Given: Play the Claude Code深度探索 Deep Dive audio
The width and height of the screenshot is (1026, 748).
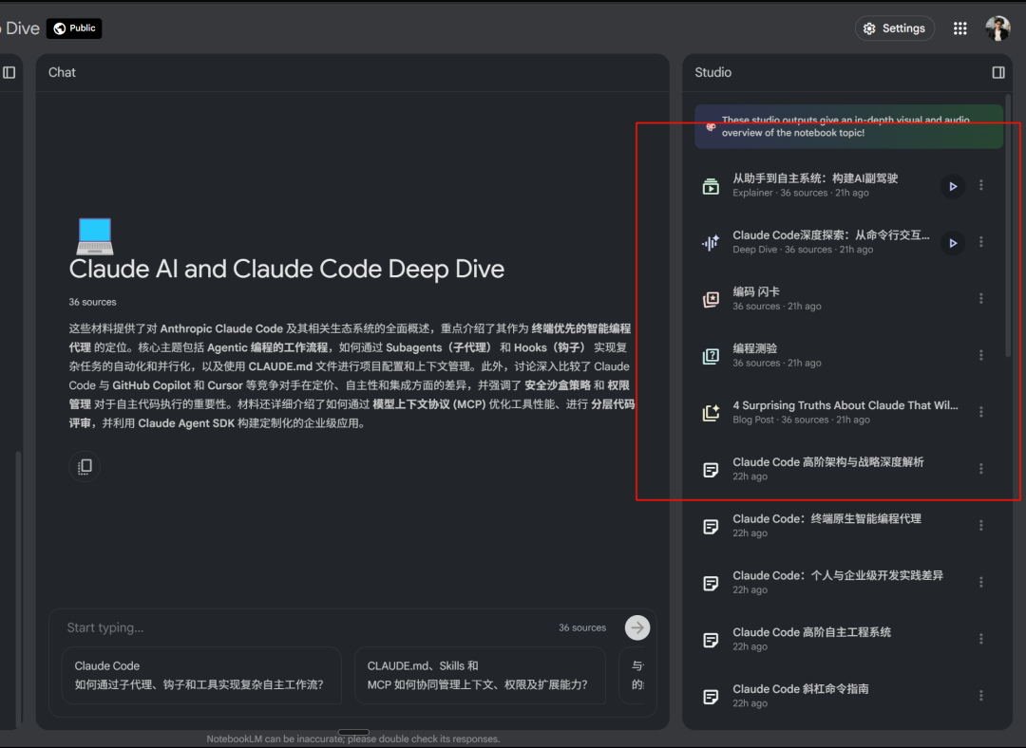Looking at the screenshot, I should (x=953, y=243).
